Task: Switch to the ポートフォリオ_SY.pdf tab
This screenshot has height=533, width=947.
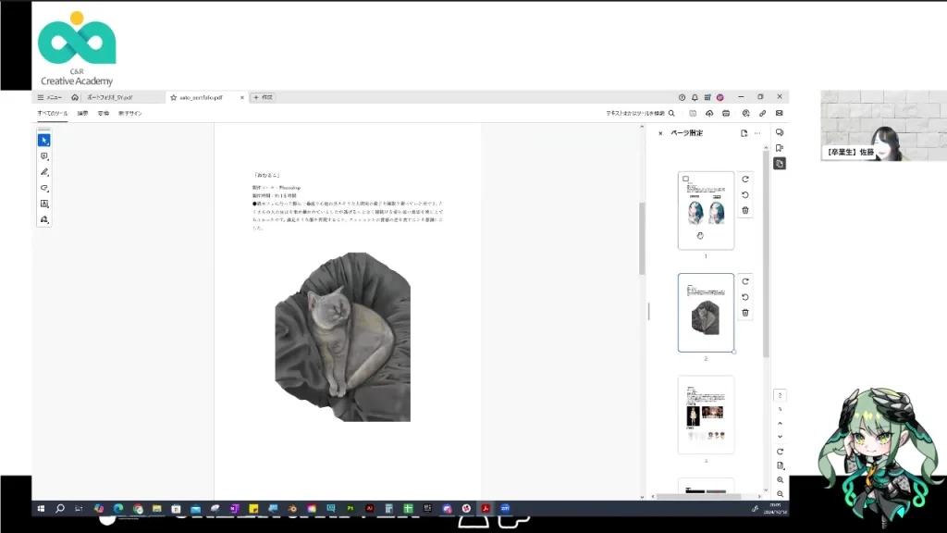Action: pos(109,97)
